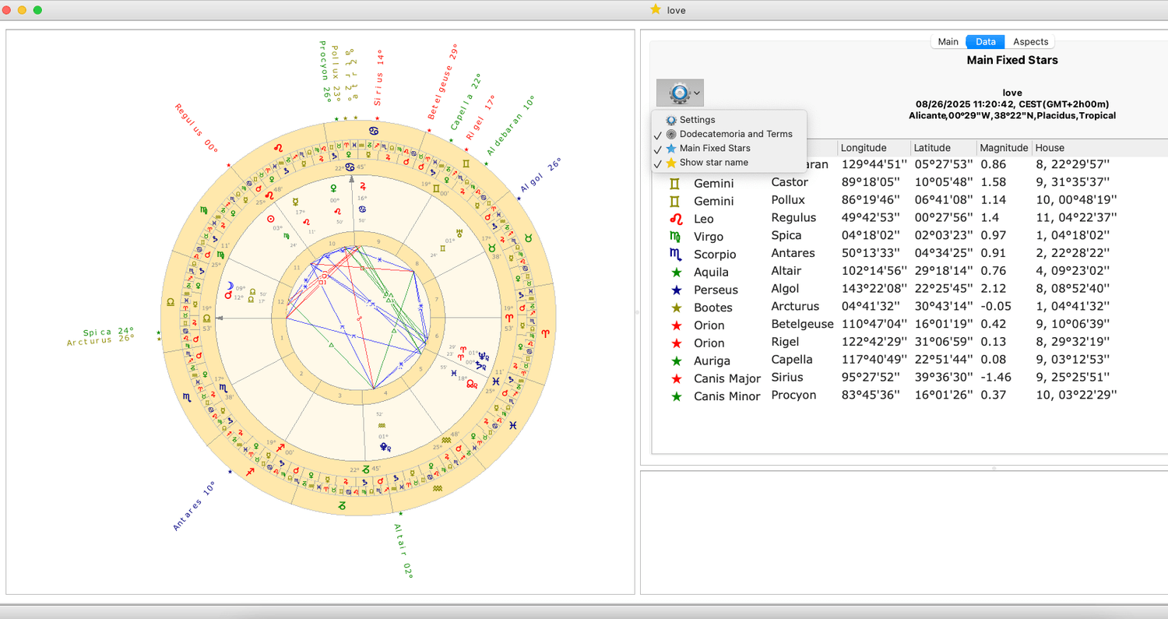1168x619 pixels.
Task: Click the House column header
Action: point(1050,148)
